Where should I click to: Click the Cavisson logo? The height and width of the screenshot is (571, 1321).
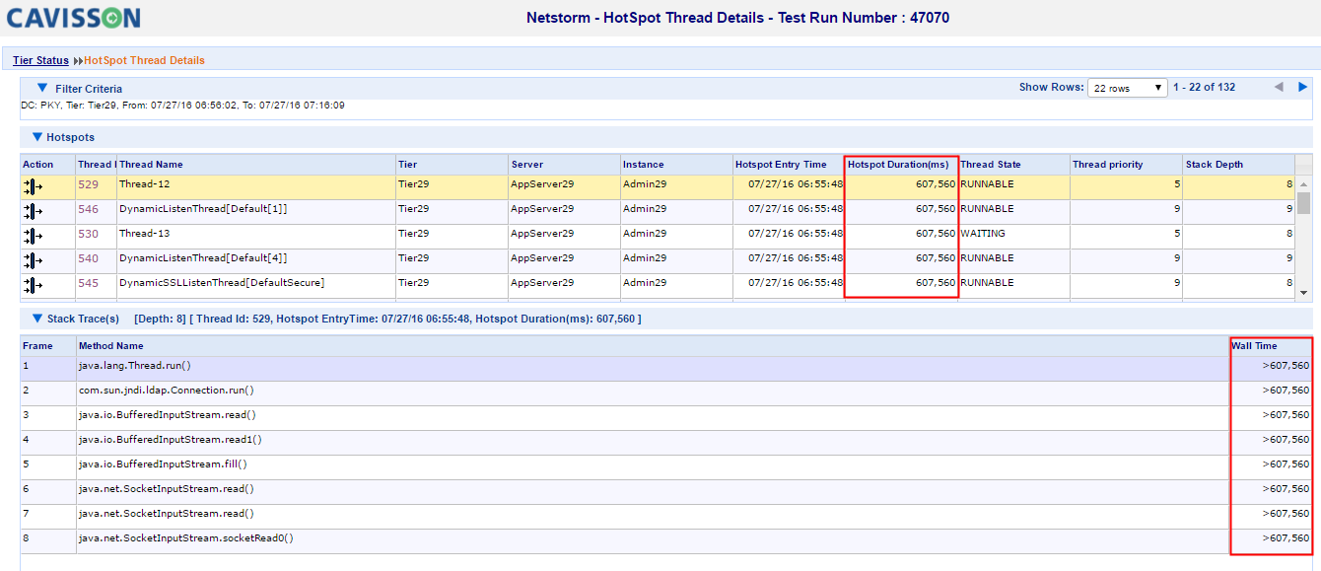tap(74, 18)
